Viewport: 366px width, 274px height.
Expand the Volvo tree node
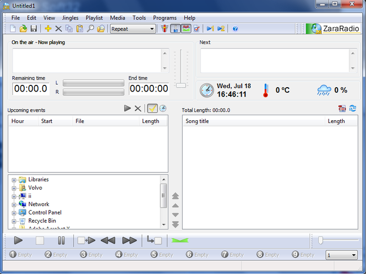pyautogui.click(x=14, y=188)
